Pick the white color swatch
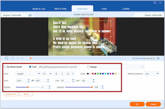The width and height of the screenshot is (165, 109). point(90,74)
